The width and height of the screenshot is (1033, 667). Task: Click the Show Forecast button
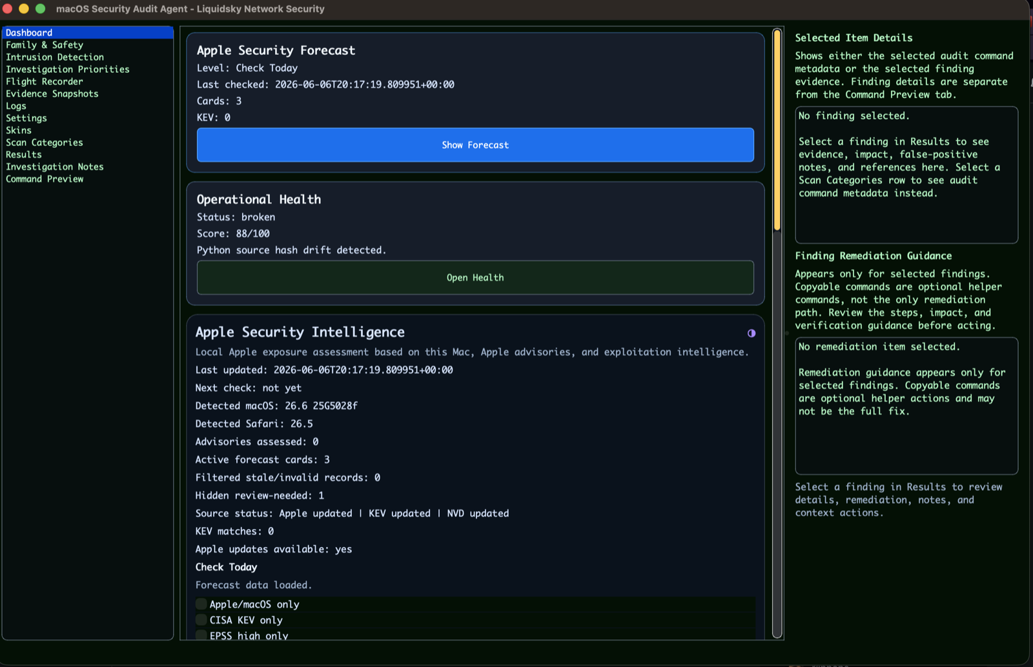point(475,145)
